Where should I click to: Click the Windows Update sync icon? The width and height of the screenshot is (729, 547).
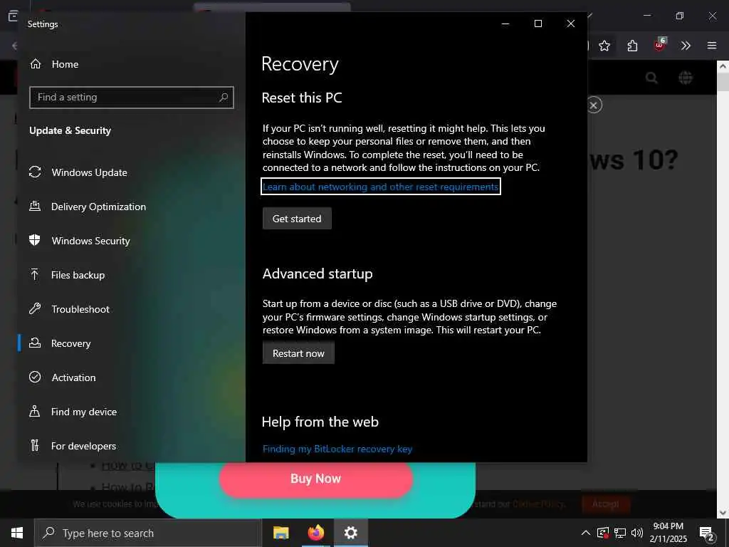(35, 172)
